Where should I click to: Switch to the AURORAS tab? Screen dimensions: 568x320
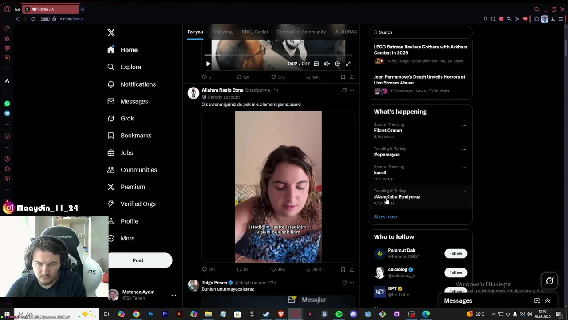pos(346,32)
